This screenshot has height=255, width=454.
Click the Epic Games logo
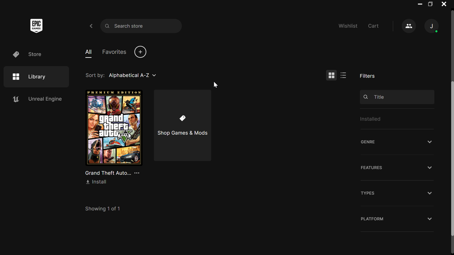pos(36,26)
